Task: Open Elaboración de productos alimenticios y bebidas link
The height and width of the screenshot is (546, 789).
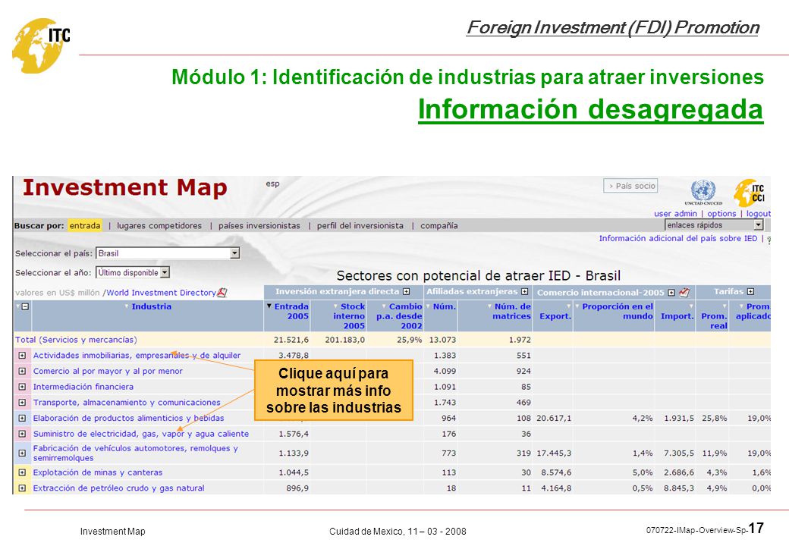Action: pyautogui.click(x=128, y=418)
